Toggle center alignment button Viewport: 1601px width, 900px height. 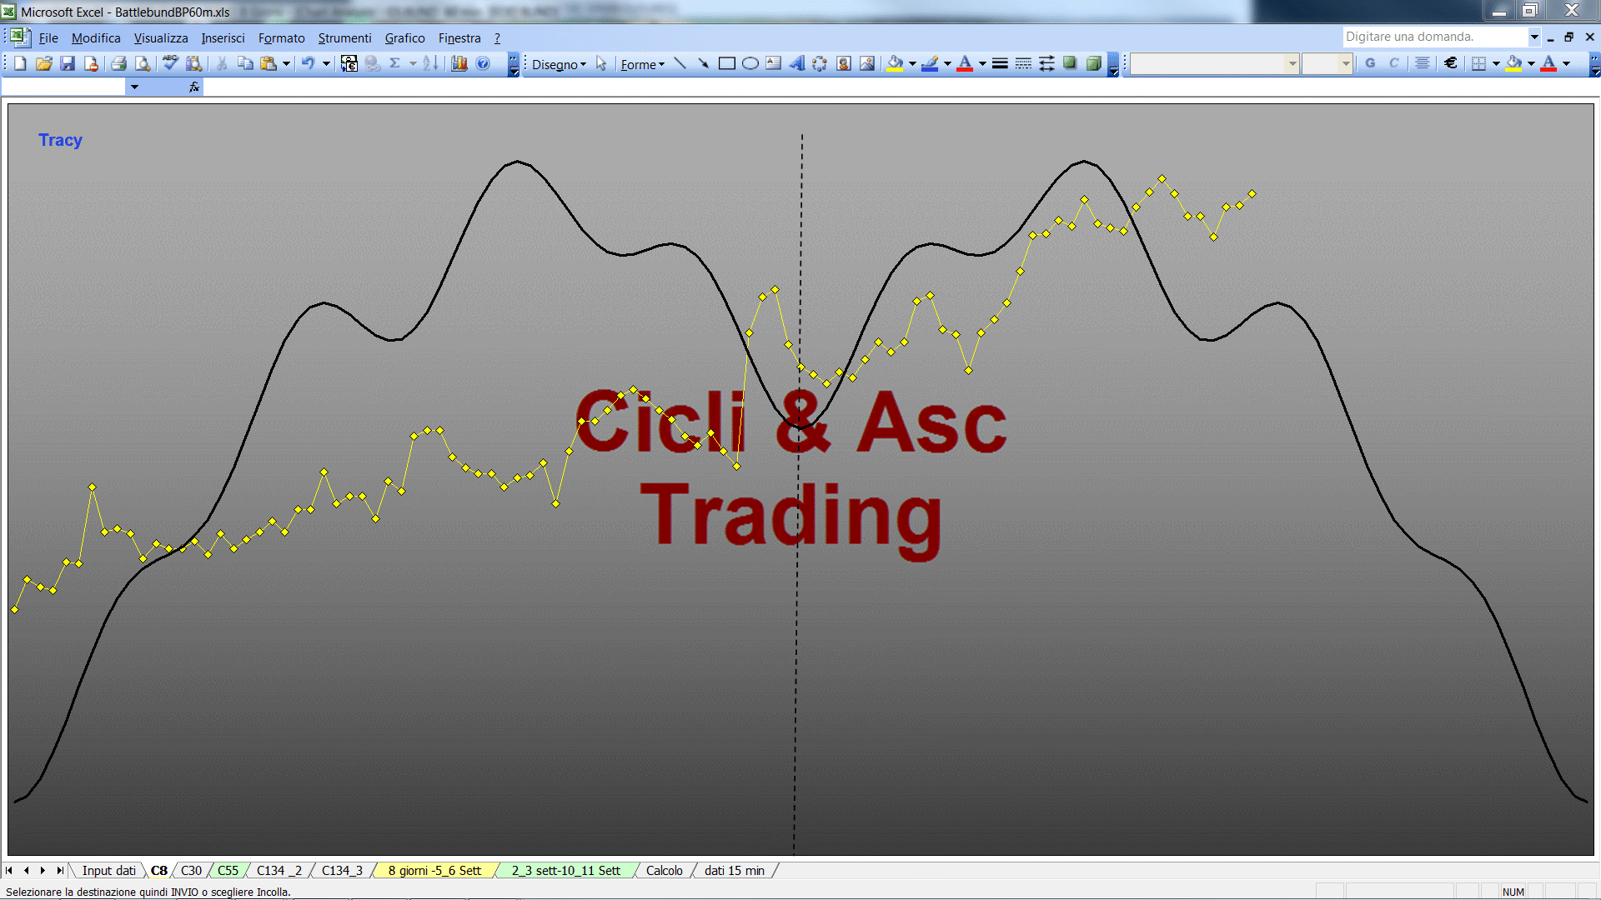1423,63
